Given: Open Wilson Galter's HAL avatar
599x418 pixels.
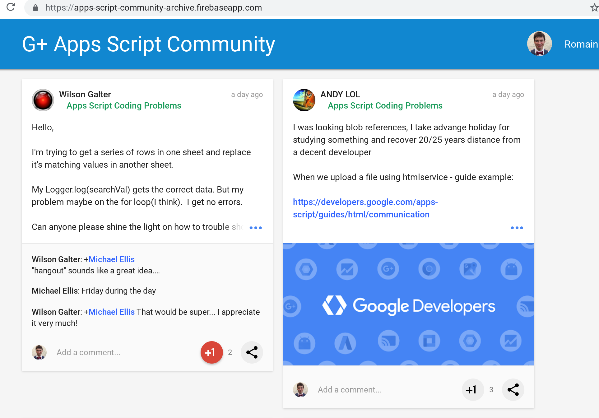Looking at the screenshot, I should coord(43,100).
